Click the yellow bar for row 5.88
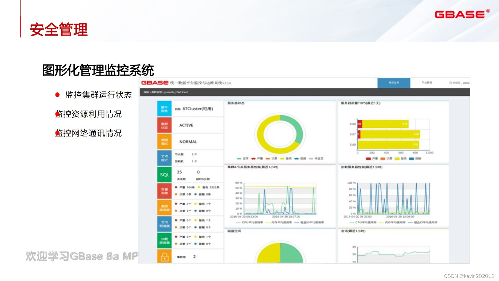This screenshot has width=499, height=281. coord(385,124)
